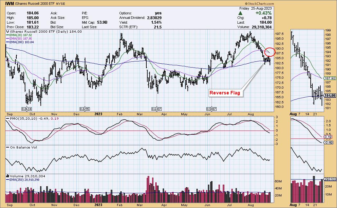Click the 0.5087 marker label

(x=211, y=109)
